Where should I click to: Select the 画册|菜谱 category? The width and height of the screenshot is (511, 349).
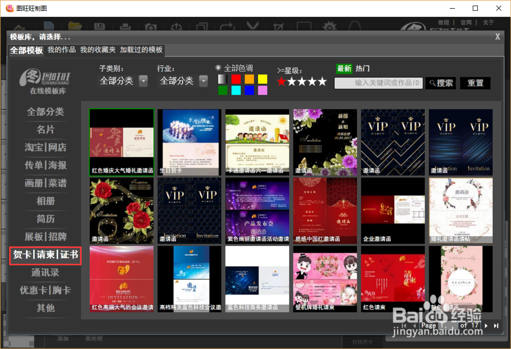tap(45, 183)
